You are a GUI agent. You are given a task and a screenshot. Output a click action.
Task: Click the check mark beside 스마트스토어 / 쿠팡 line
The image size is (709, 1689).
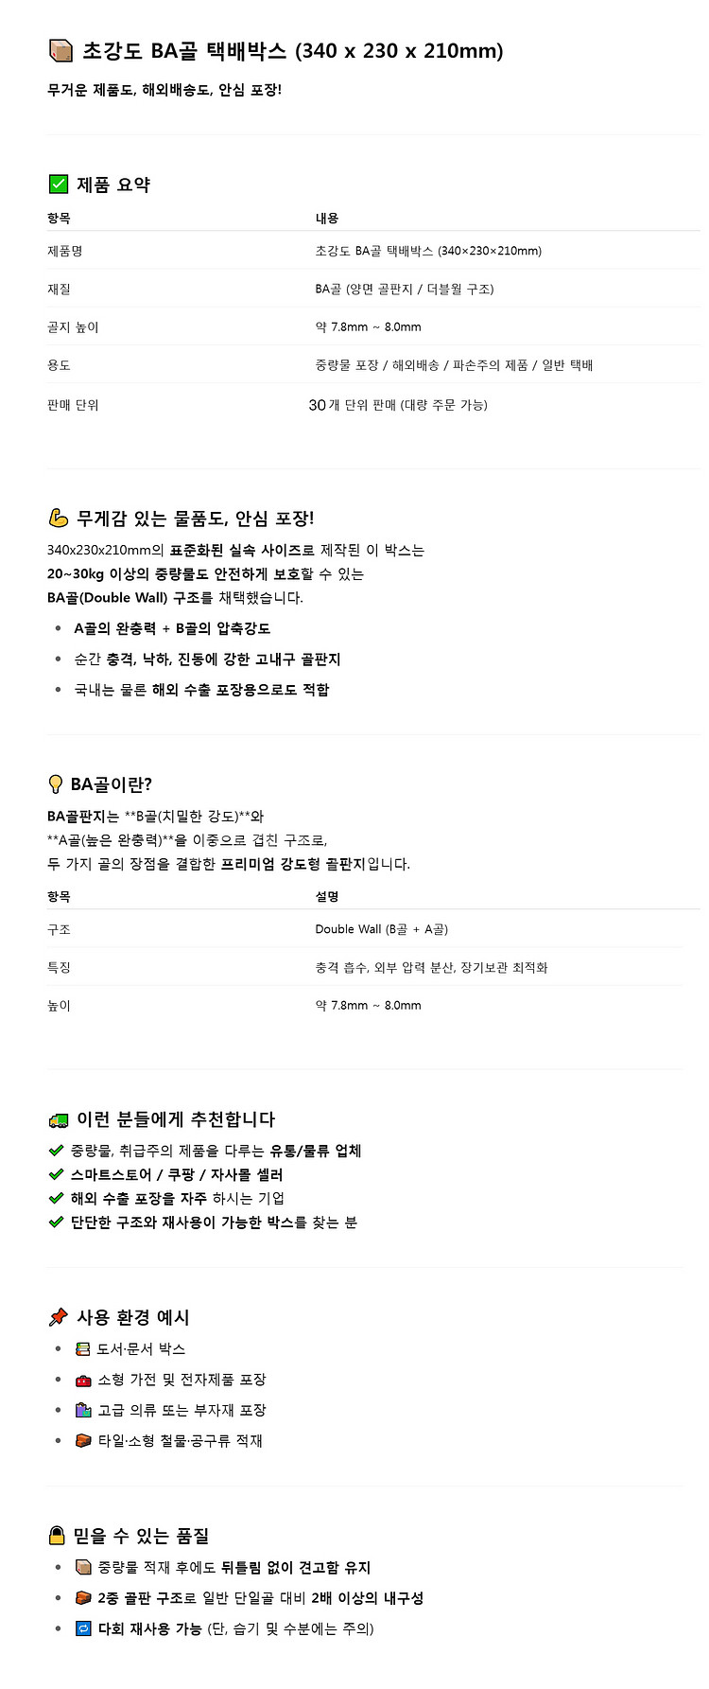pos(56,1174)
